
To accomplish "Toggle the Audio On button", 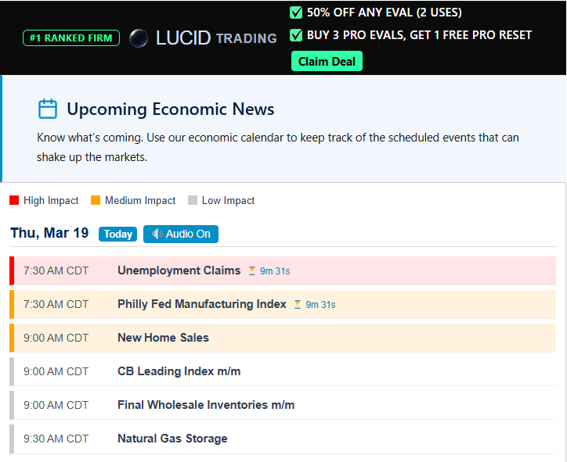I will tap(181, 234).
